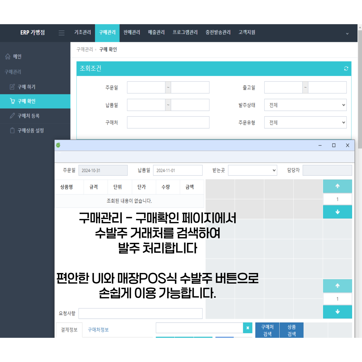
Task: Open the 매출관리 menu
Action: (x=156, y=32)
